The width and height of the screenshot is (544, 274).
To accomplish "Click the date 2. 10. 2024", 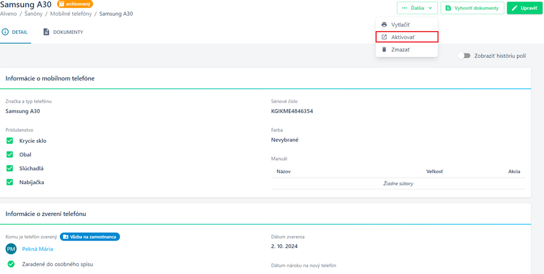I will pos(284,246).
